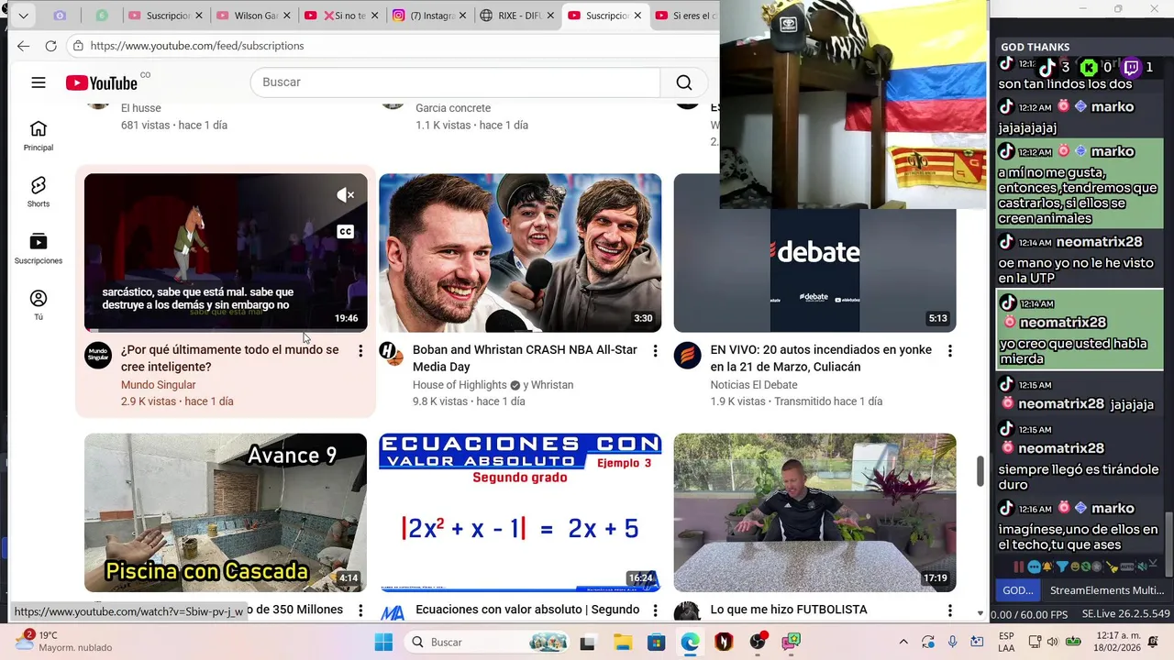This screenshot has width=1174, height=660.
Task: Open the House of Highlights channel link
Action: tap(460, 385)
